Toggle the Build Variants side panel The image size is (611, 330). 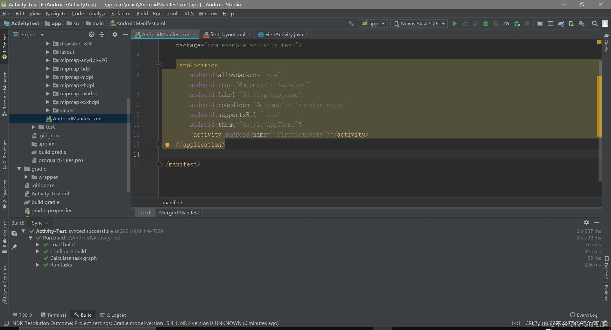[x=4, y=237]
